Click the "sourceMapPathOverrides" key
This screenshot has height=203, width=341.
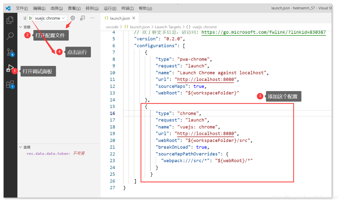pos(188,154)
